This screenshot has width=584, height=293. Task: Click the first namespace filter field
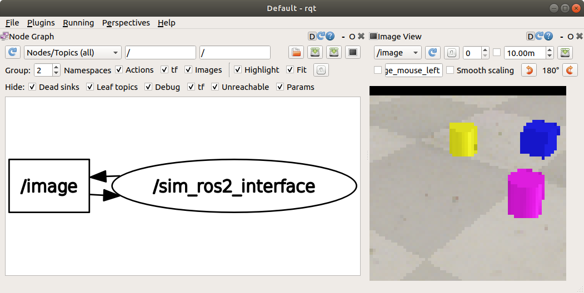161,52
